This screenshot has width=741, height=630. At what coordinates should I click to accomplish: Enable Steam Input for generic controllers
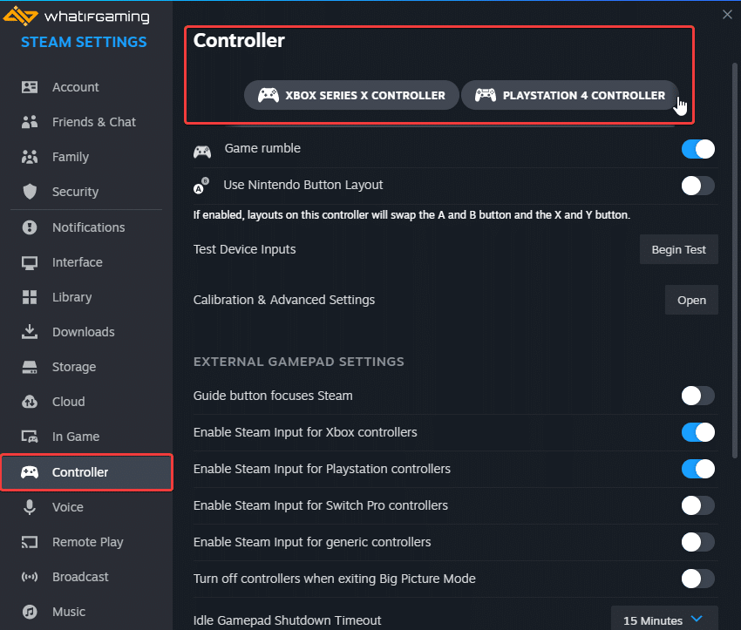tap(698, 542)
